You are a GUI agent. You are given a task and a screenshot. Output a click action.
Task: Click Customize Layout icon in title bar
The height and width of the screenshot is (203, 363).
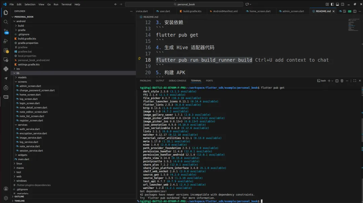tap(327, 4)
